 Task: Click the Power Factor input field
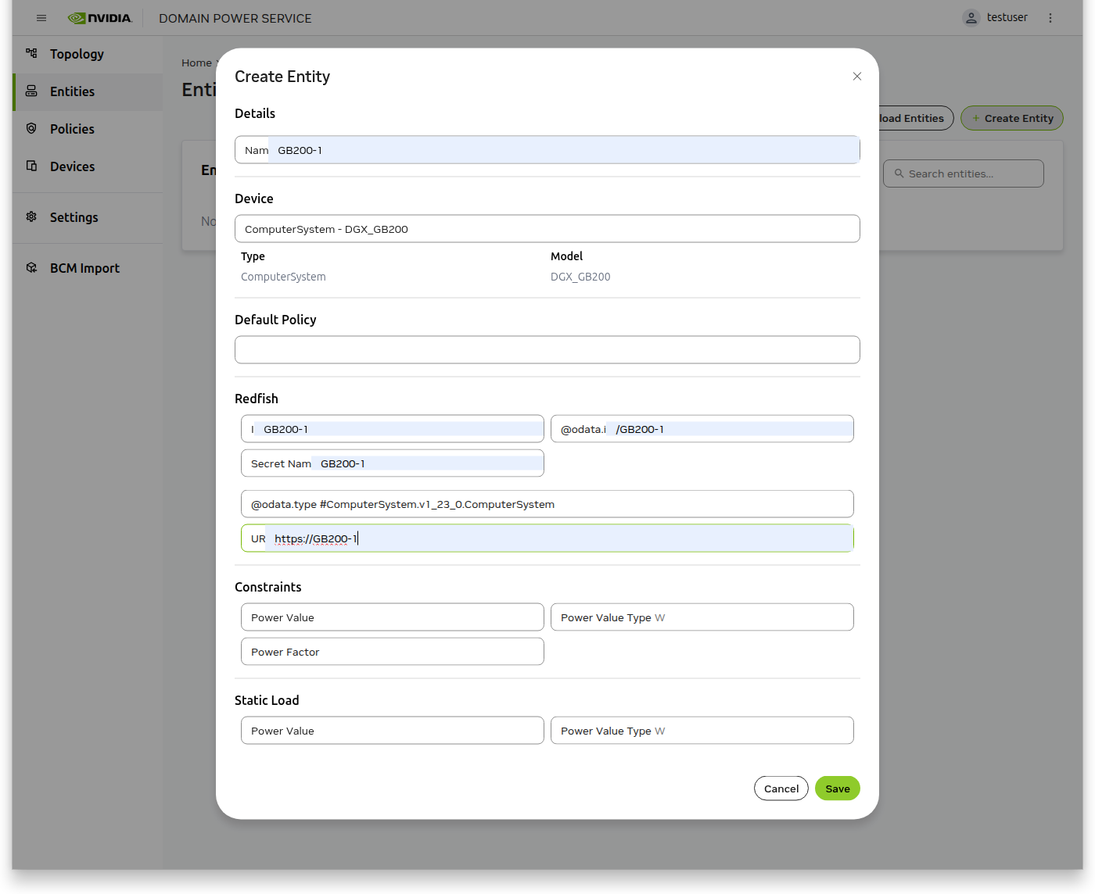pos(392,651)
